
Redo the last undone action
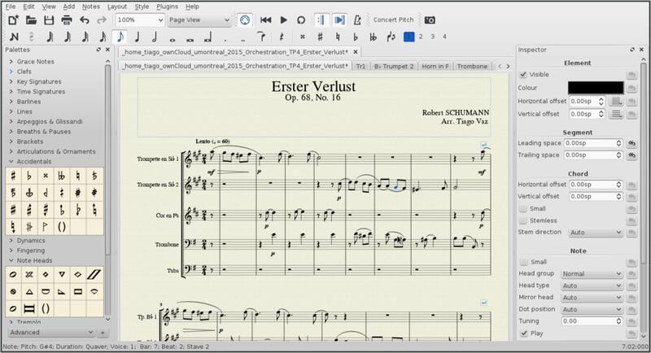(102, 20)
